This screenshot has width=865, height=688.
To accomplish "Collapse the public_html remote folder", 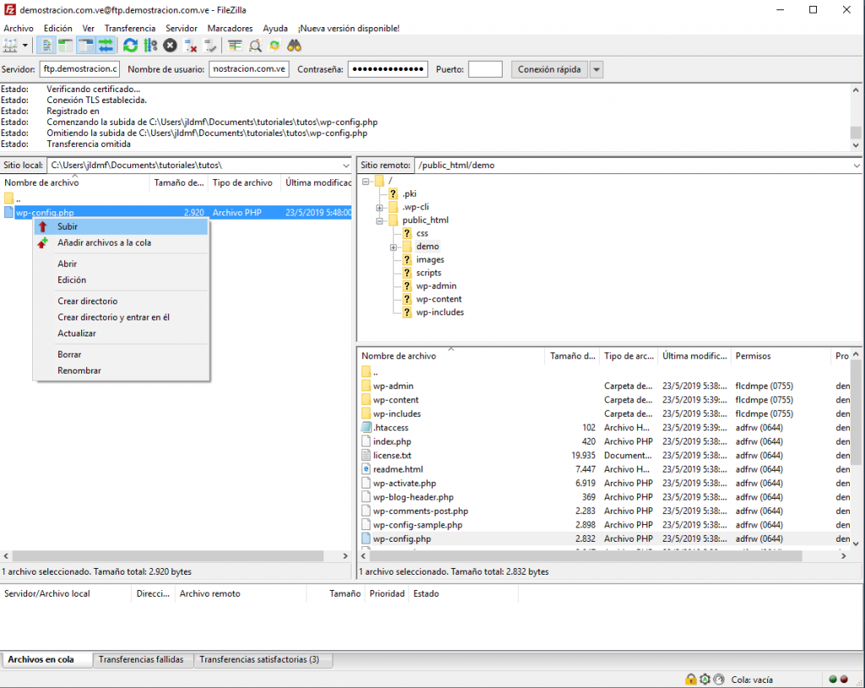I will pos(380,221).
